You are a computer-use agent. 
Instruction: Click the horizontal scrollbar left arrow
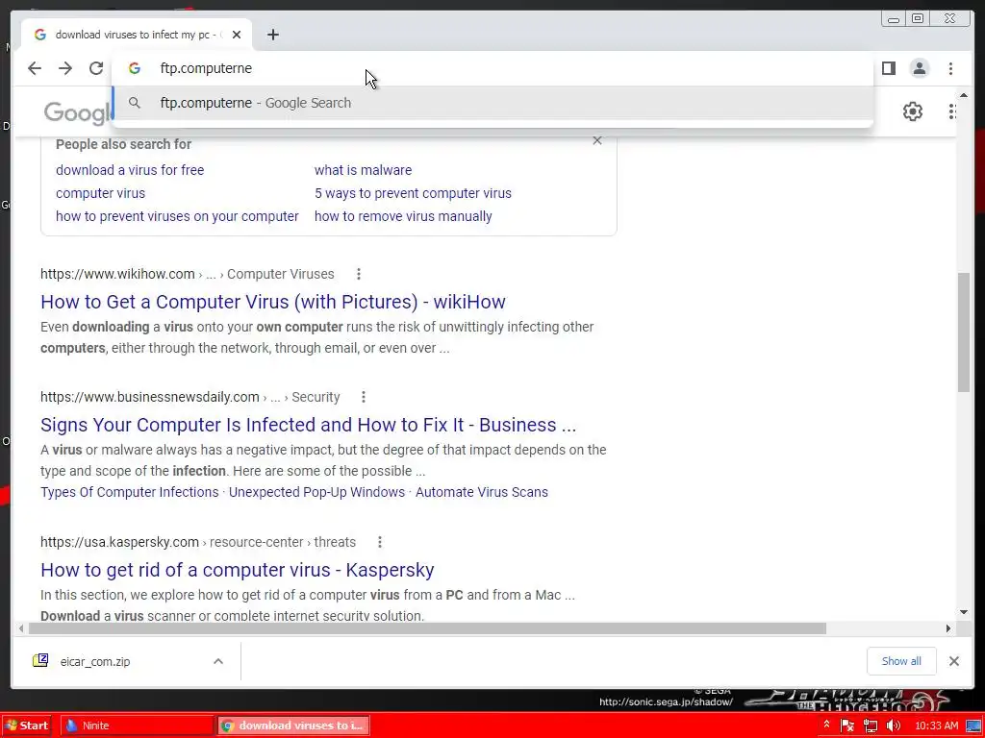(x=21, y=628)
